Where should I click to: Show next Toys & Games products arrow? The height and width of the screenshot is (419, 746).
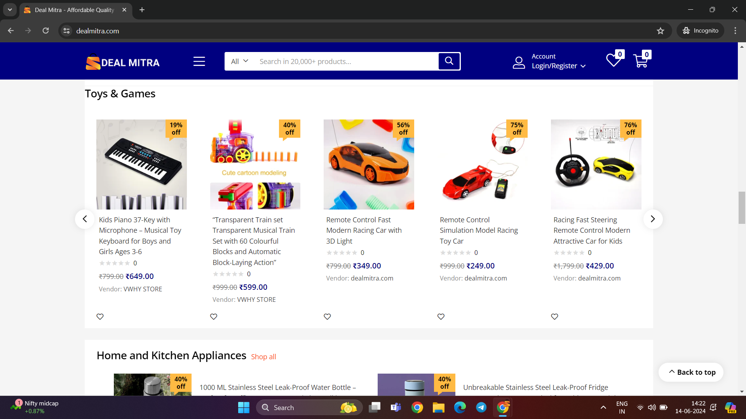[x=653, y=219]
